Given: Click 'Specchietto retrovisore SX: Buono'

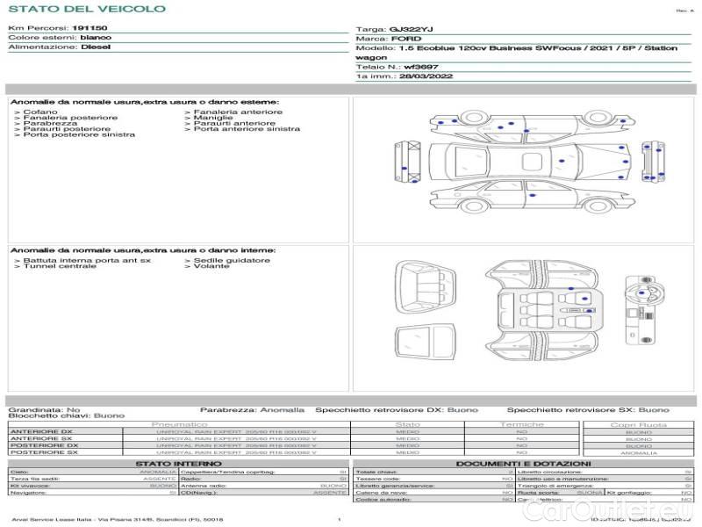Looking at the screenshot, I should click(588, 410).
